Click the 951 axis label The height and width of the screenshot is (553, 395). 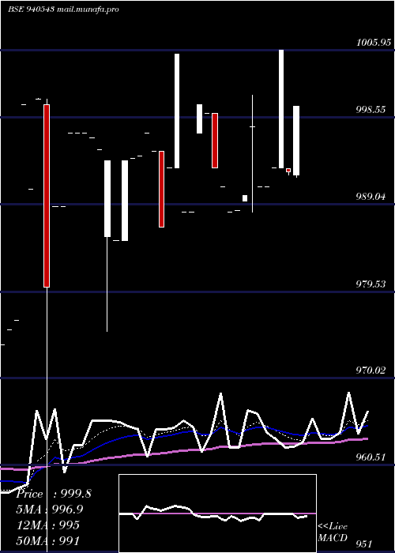pos(363,544)
